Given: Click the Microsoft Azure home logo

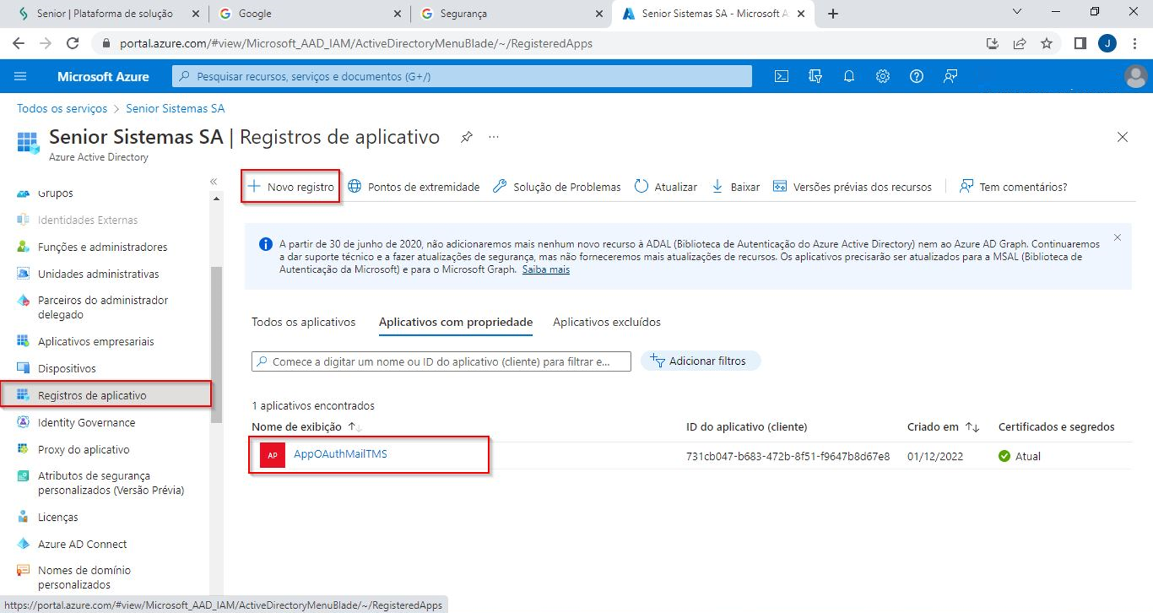Looking at the screenshot, I should pos(103,77).
